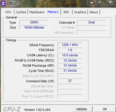The image size is (116, 112).
Task: Select the Mainboard tab
Action: (37, 12)
